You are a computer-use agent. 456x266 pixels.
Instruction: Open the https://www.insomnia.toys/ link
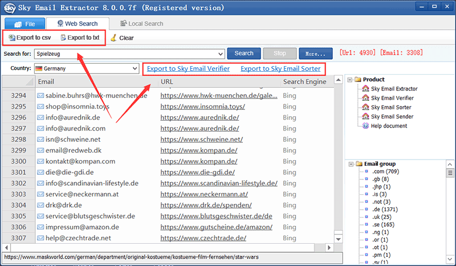tap(202, 107)
